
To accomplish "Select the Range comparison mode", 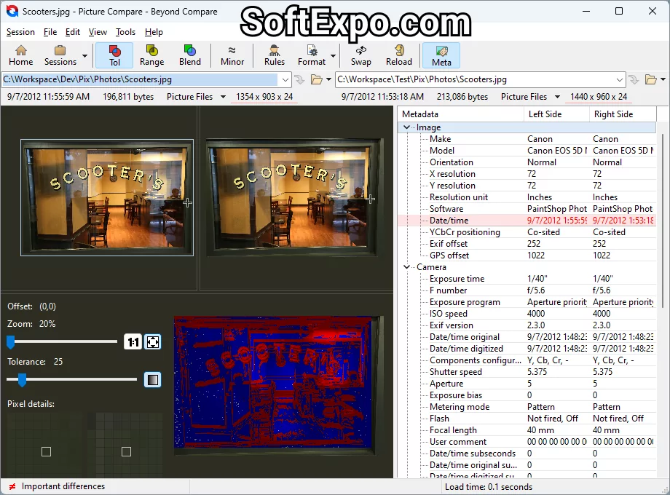I will click(x=151, y=55).
